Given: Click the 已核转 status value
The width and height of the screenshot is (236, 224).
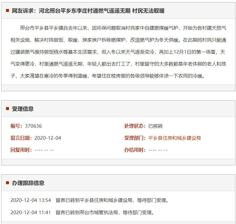Looking at the screenshot, I should pos(155,126).
